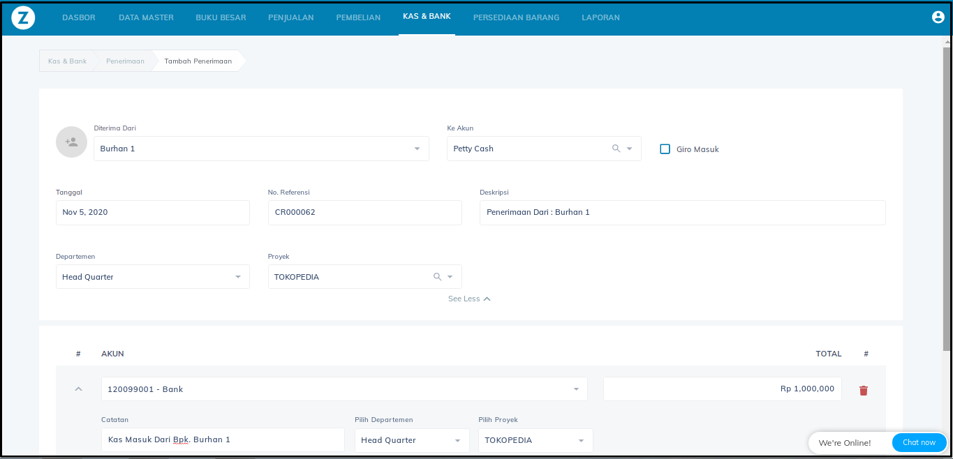Click the Rp 1,000,000 total field
Image resolution: width=953 pixels, height=459 pixels.
click(x=723, y=389)
